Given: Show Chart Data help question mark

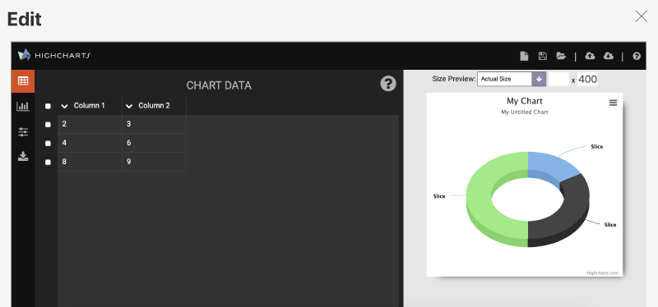Looking at the screenshot, I should 388,84.
